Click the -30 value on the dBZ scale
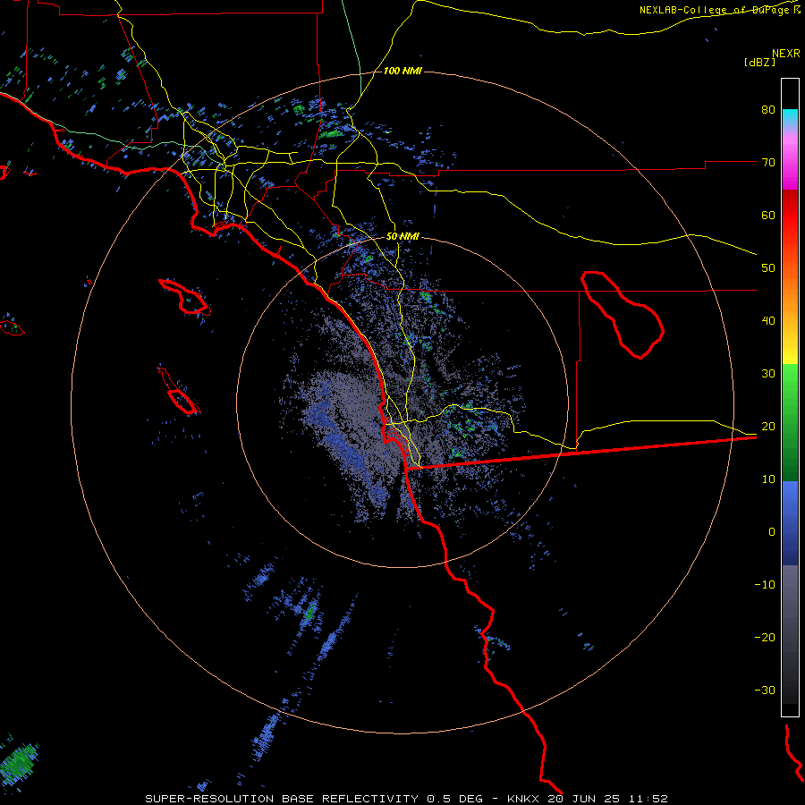 pos(765,690)
